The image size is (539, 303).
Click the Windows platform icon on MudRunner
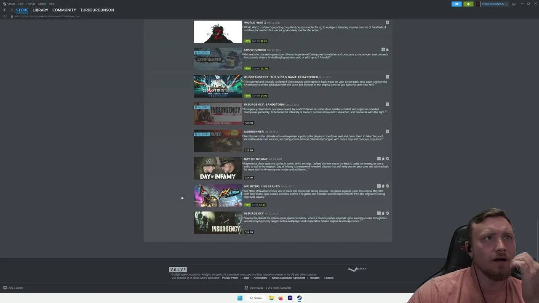click(387, 131)
